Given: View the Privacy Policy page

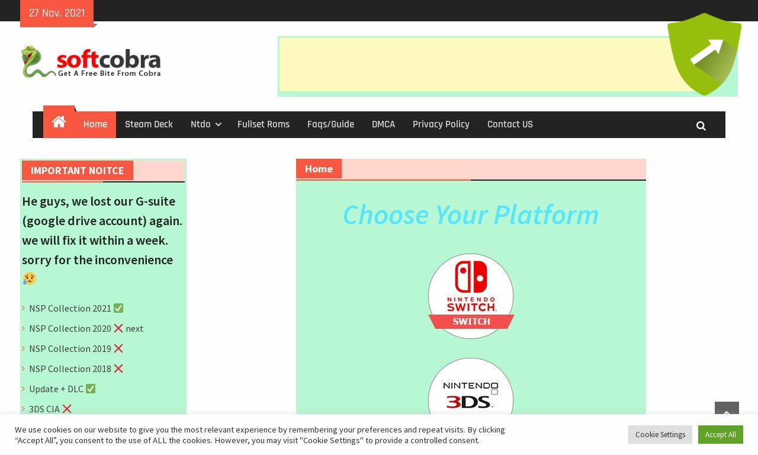Looking at the screenshot, I should click(441, 124).
